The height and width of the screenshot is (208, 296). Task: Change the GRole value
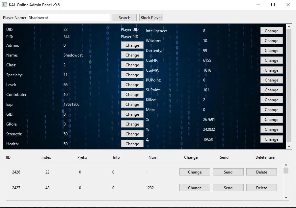pos(132,124)
